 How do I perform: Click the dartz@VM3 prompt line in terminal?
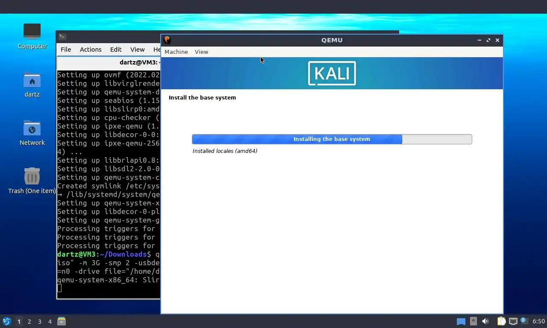coord(109,254)
